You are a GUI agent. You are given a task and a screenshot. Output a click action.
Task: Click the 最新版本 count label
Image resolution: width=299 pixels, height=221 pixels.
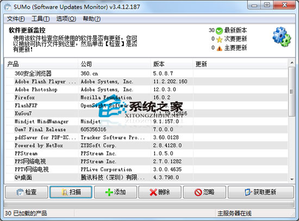coord(235,30)
